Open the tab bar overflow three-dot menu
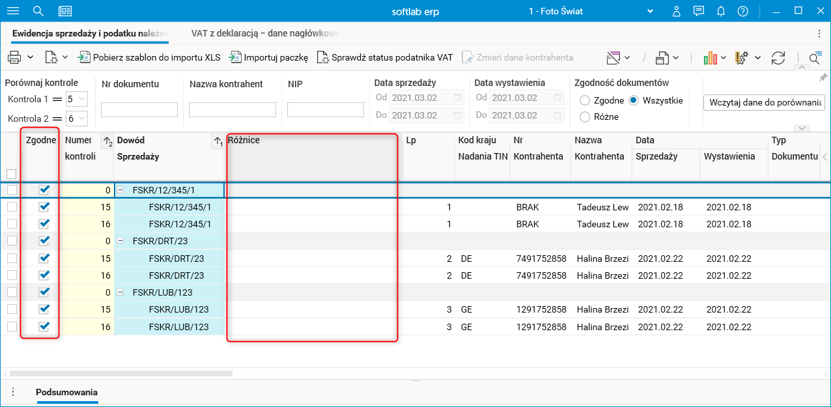This screenshot has width=831, height=407. pos(819,33)
